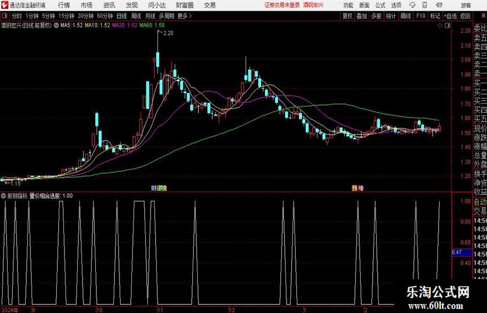
Task: Click the 2.20 high price annotation
Action: 168,33
